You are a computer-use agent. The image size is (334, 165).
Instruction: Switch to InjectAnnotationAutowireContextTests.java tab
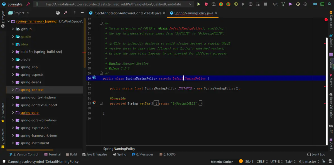(127, 13)
